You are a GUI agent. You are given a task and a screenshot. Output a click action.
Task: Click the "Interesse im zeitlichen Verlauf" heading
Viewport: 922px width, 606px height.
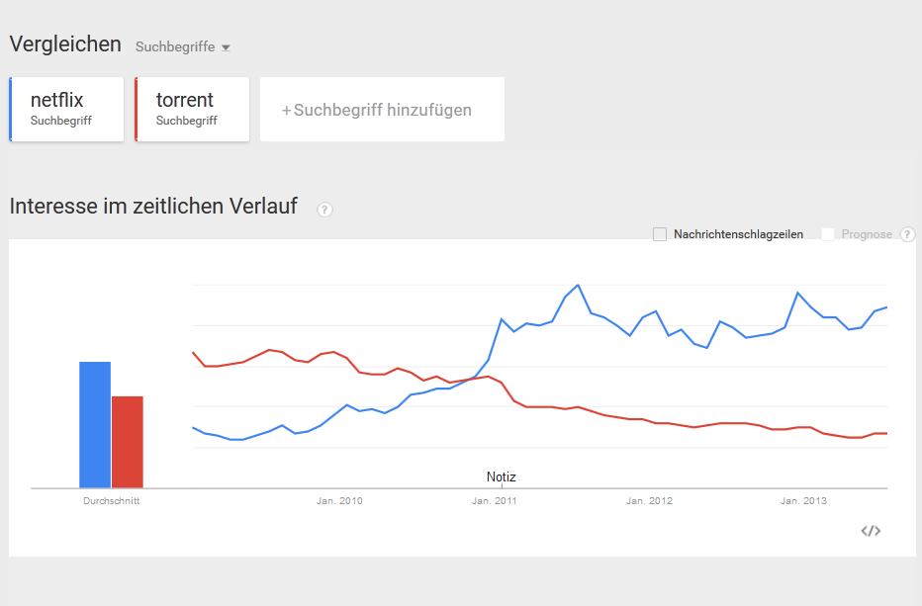point(153,207)
